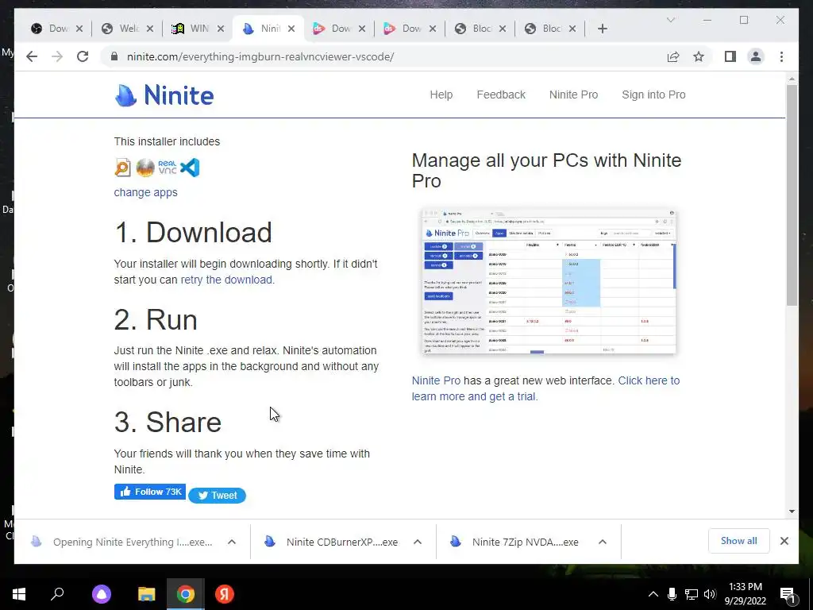
Task: Click the network tray icon
Action: pos(692,594)
